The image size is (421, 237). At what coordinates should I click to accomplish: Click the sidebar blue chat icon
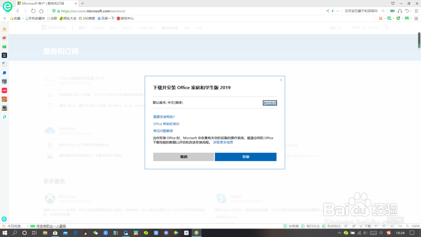coord(4,73)
